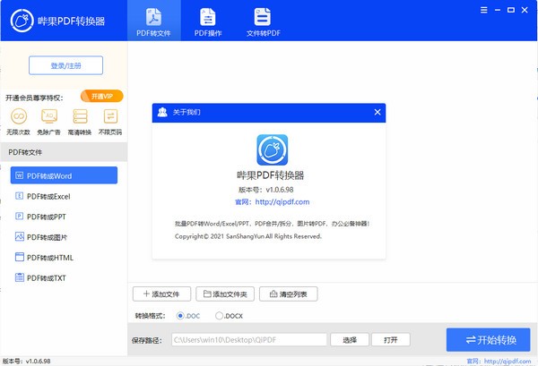Switch to the PDF转文件 tab
Viewport: 538px width, 366px height.
point(153,21)
